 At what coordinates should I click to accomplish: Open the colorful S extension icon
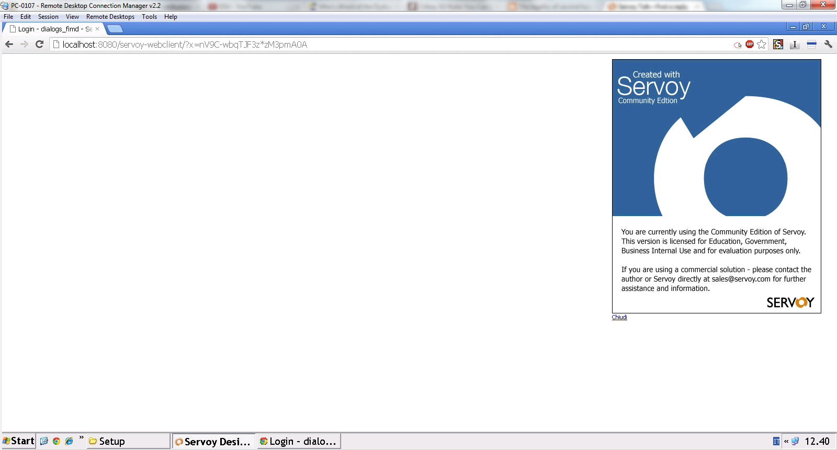click(x=778, y=44)
